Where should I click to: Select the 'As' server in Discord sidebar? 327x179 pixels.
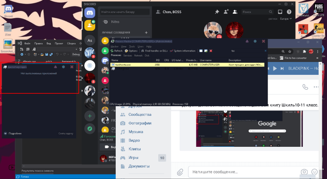[90, 40]
